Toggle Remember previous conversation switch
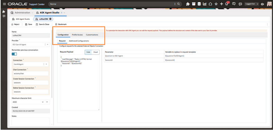 coord(14,54)
